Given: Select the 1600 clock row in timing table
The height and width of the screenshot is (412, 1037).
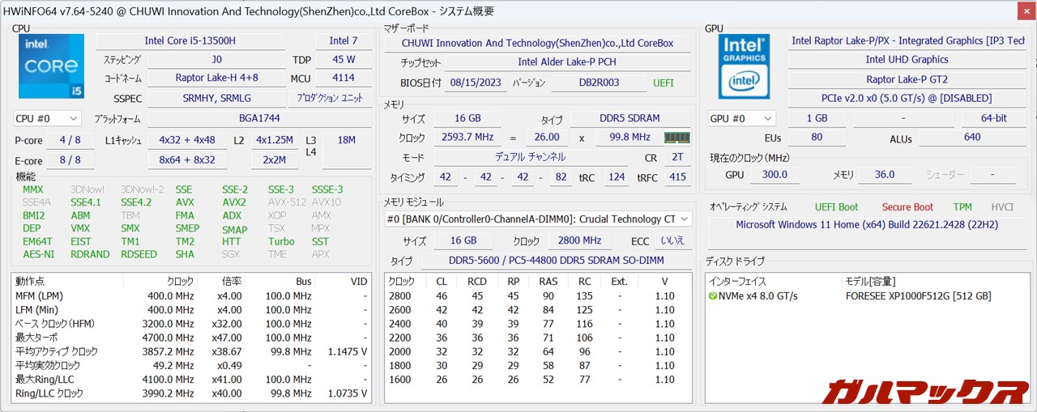Looking at the screenshot, I should [x=538, y=380].
